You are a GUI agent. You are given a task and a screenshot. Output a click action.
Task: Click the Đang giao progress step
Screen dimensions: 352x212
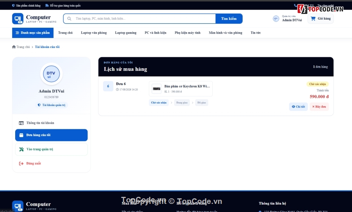click(182, 103)
